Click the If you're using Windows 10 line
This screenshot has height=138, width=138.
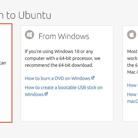[59, 52]
